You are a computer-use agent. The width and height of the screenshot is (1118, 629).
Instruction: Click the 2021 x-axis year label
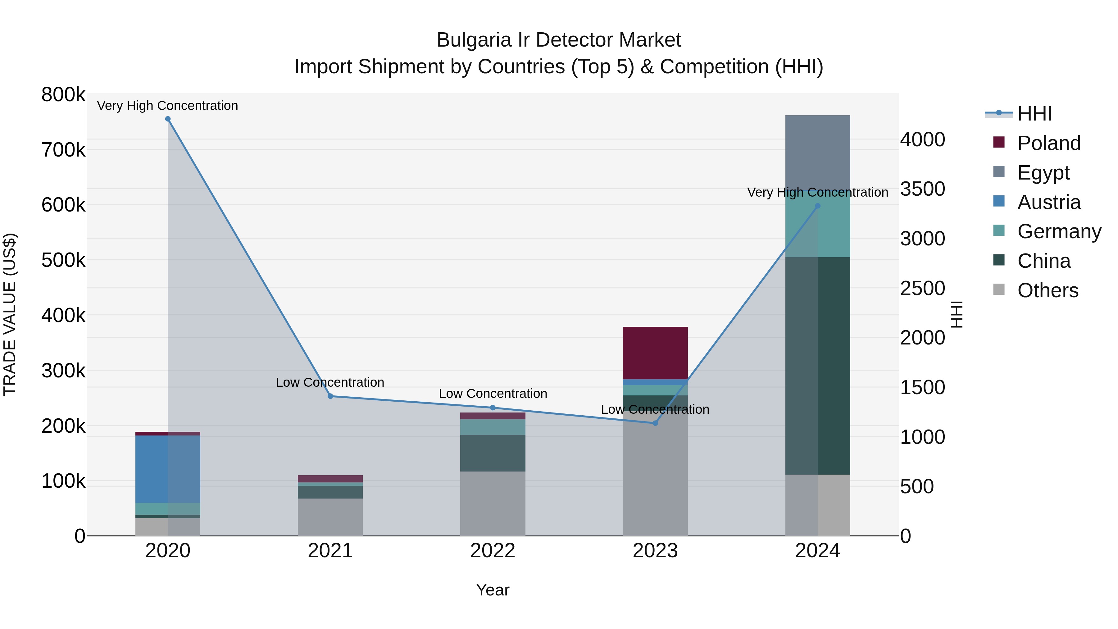[x=330, y=550]
